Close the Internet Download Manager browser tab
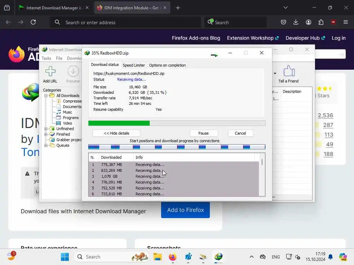 tap(87, 8)
